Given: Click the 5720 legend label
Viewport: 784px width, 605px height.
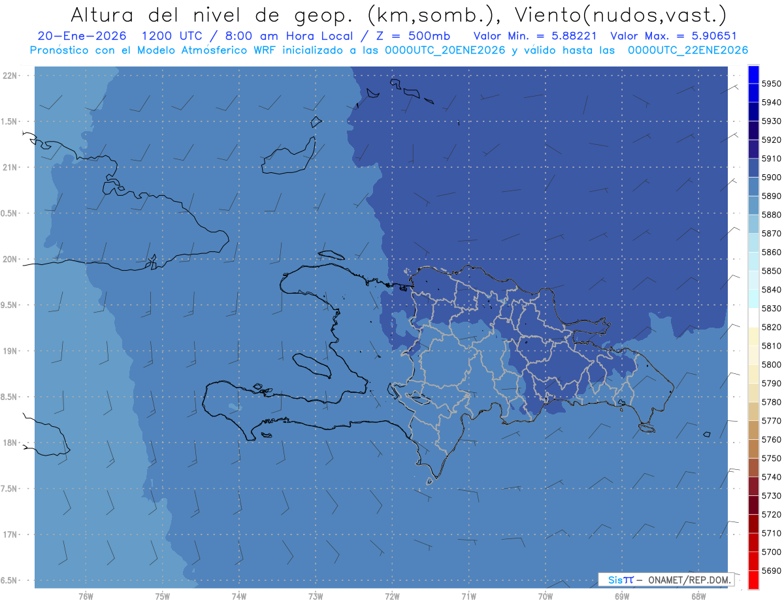Looking at the screenshot, I should click(771, 514).
